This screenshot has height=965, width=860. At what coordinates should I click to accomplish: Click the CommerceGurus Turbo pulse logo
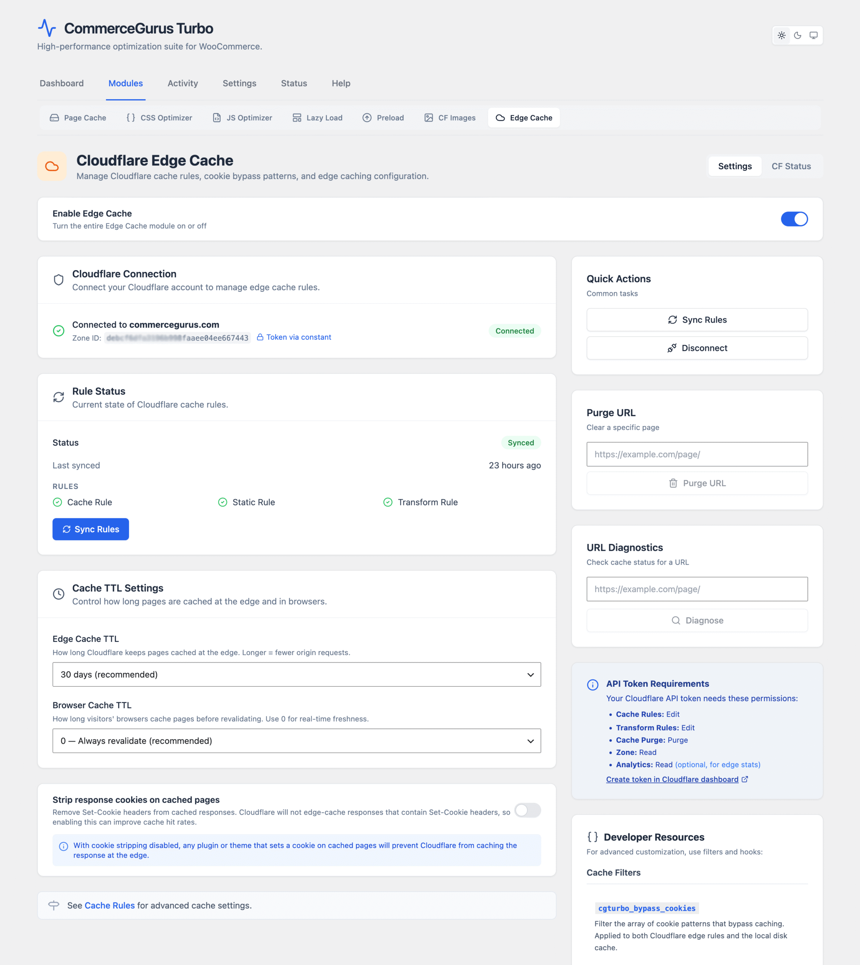[x=47, y=28]
